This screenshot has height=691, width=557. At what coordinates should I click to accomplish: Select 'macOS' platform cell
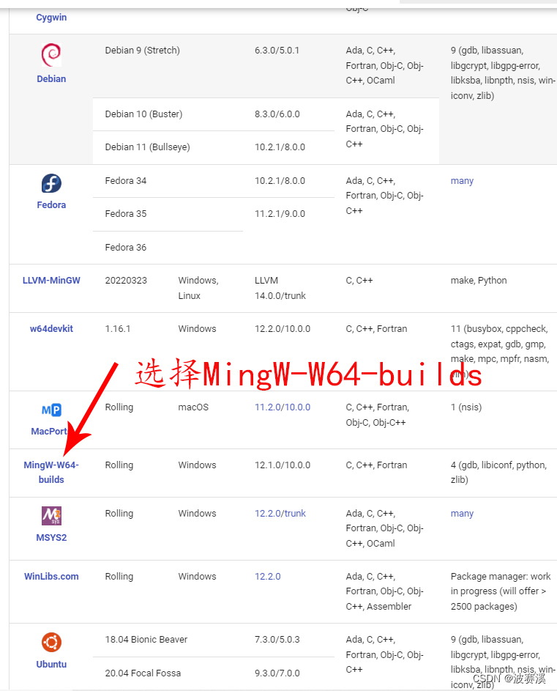pos(193,407)
